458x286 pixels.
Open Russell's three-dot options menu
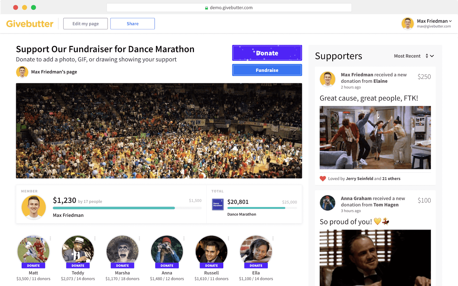click(228, 238)
